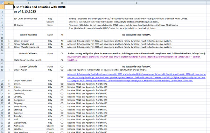The image size is (210, 133).
Task: Select column D header
Action: [x=62, y=3]
